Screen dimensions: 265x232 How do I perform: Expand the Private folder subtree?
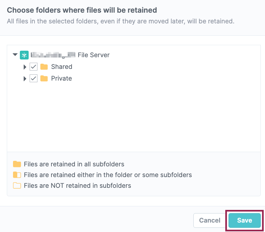pos(25,79)
